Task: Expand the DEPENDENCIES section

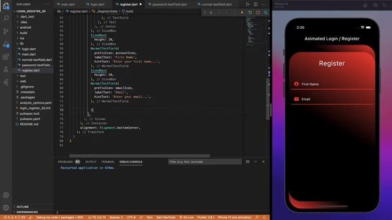Action: click(x=27, y=212)
